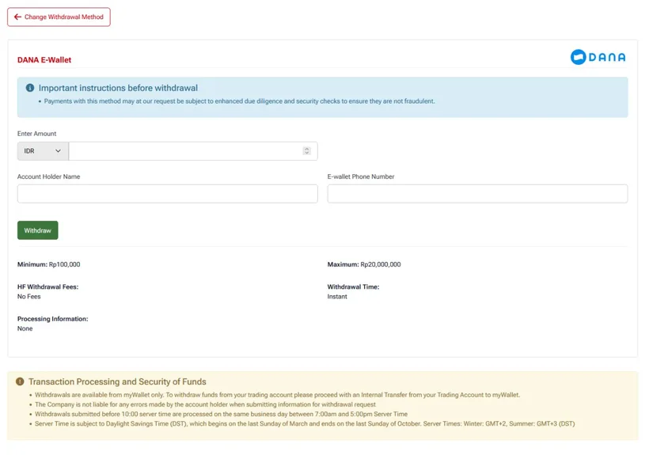Click the Change Withdrawal Method button

59,17
